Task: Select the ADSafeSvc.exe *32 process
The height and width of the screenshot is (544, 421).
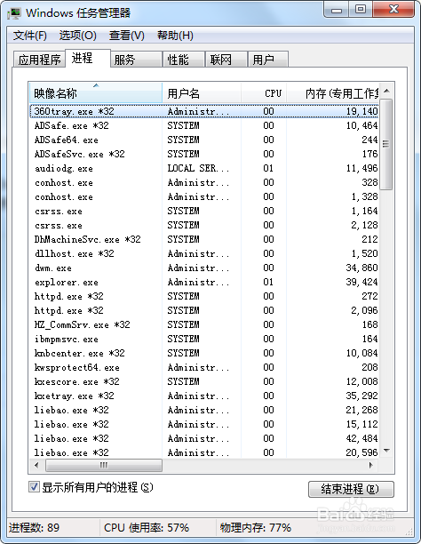Action: click(x=204, y=154)
